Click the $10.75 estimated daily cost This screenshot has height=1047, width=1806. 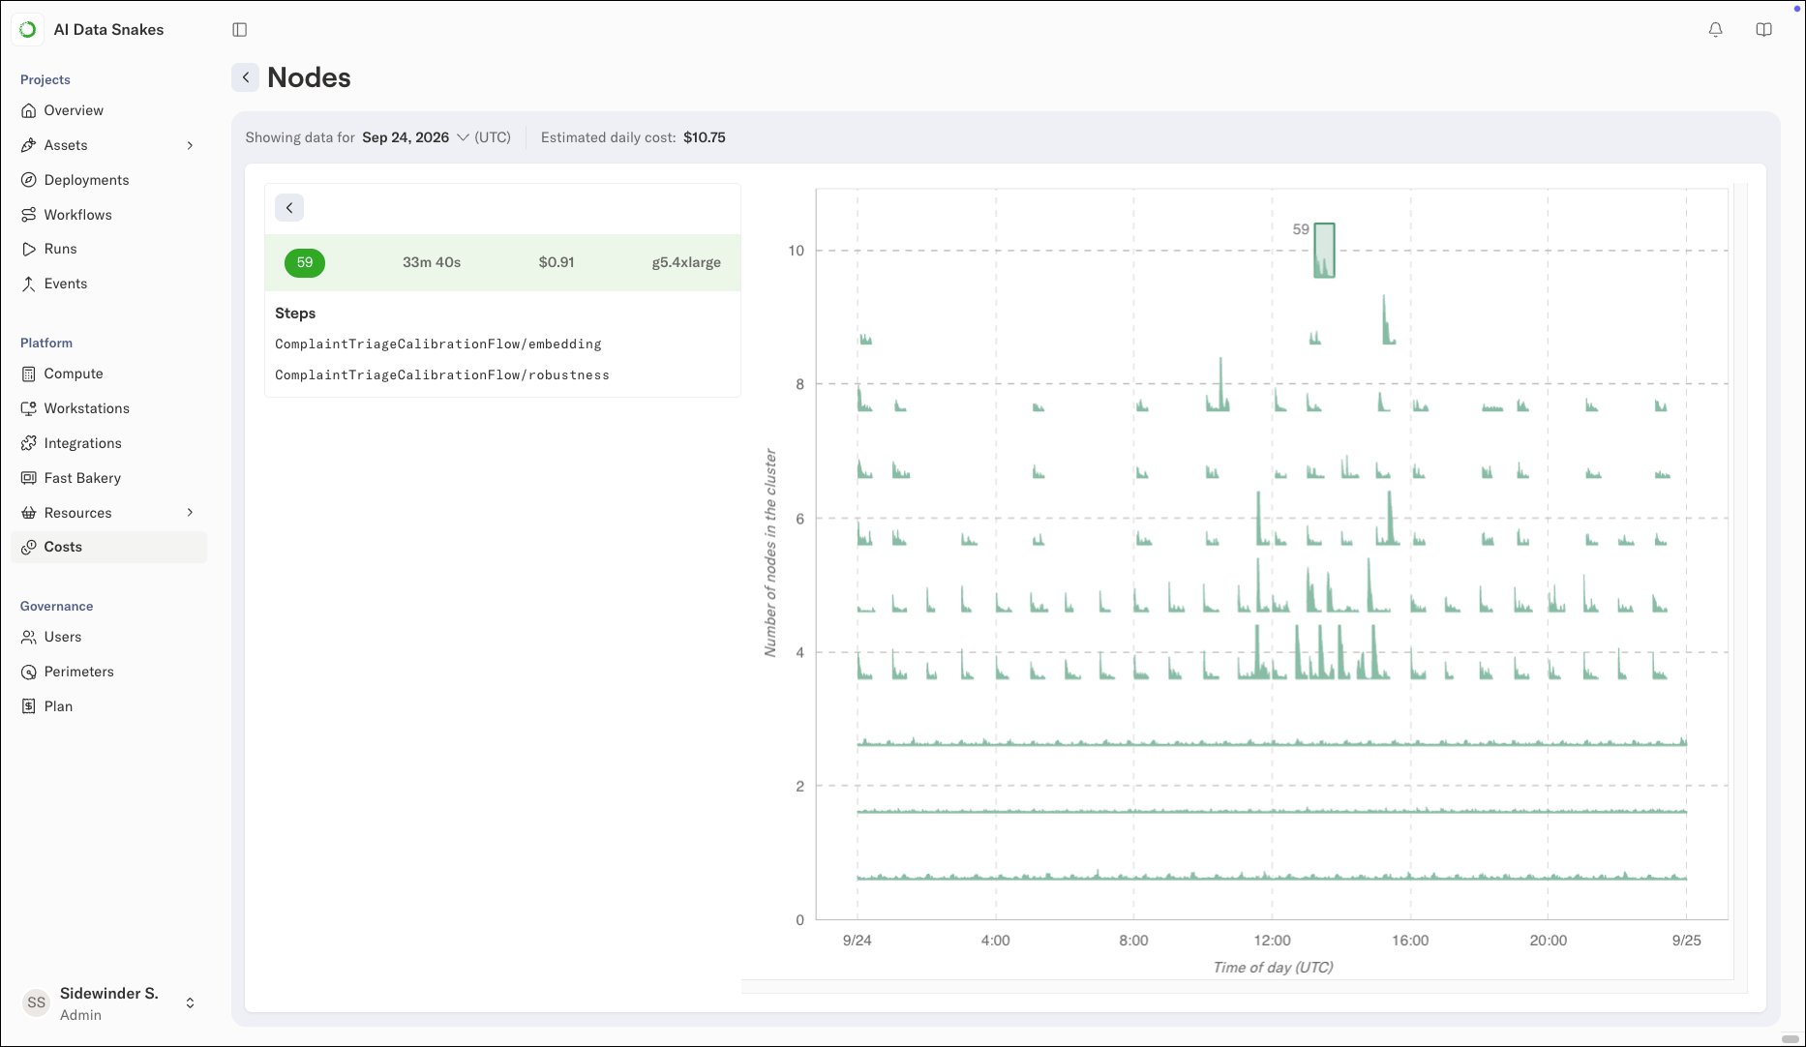tap(705, 137)
